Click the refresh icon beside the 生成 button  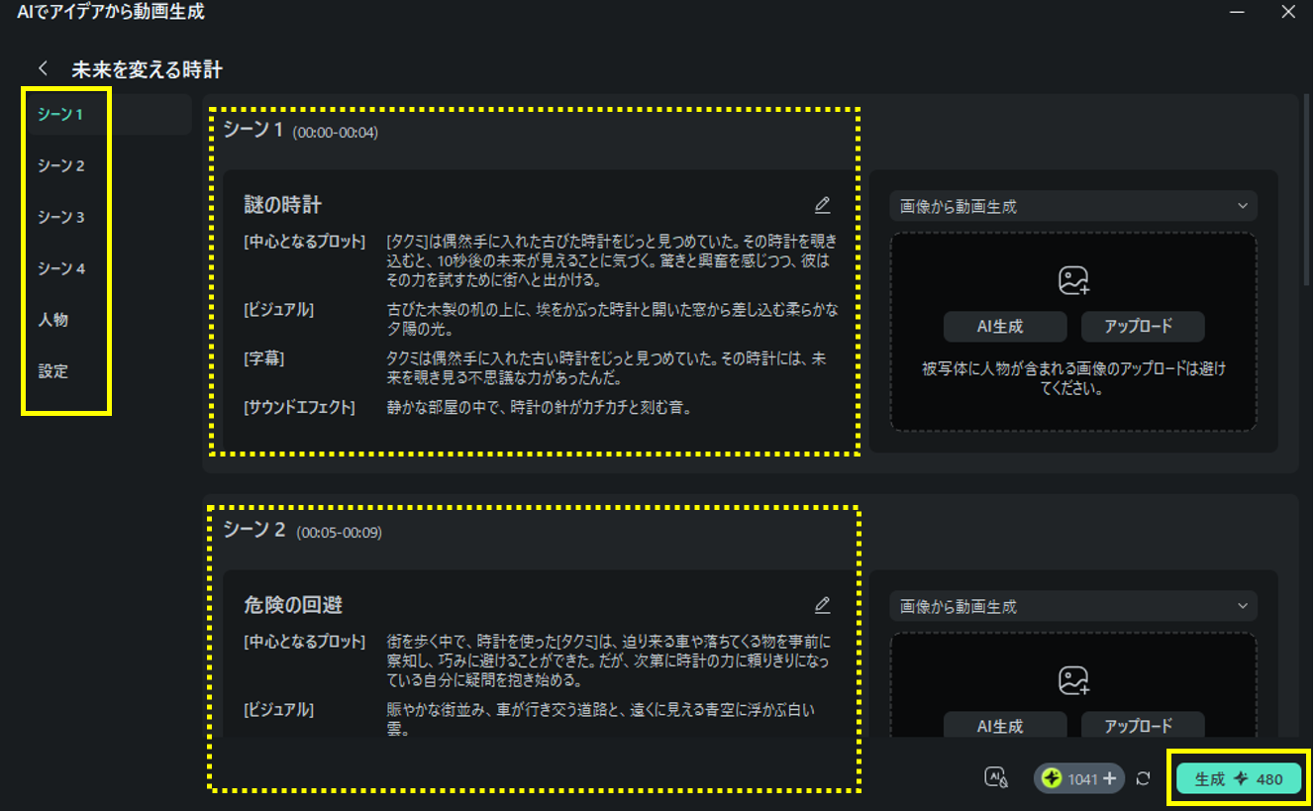tap(1144, 779)
